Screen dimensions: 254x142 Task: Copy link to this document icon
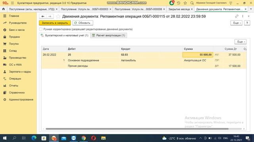pyautogui.click(x=237, y=16)
